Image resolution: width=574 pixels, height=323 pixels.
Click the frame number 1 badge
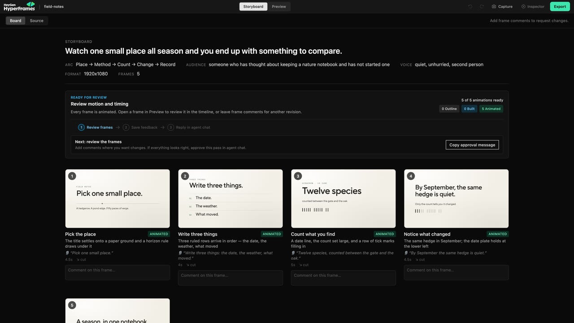[72, 176]
